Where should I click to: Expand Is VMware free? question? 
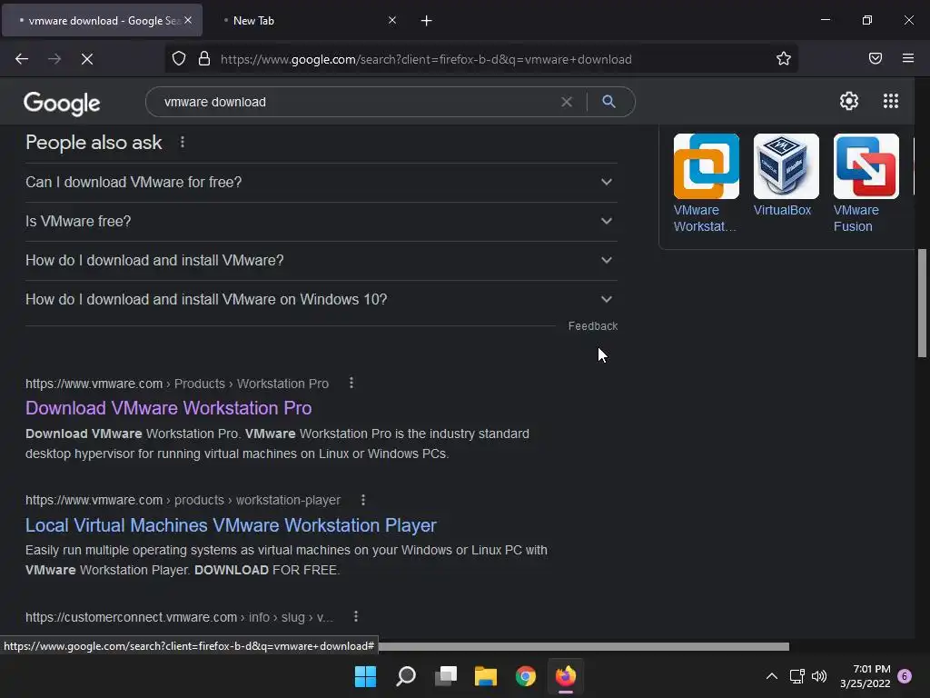coord(321,222)
